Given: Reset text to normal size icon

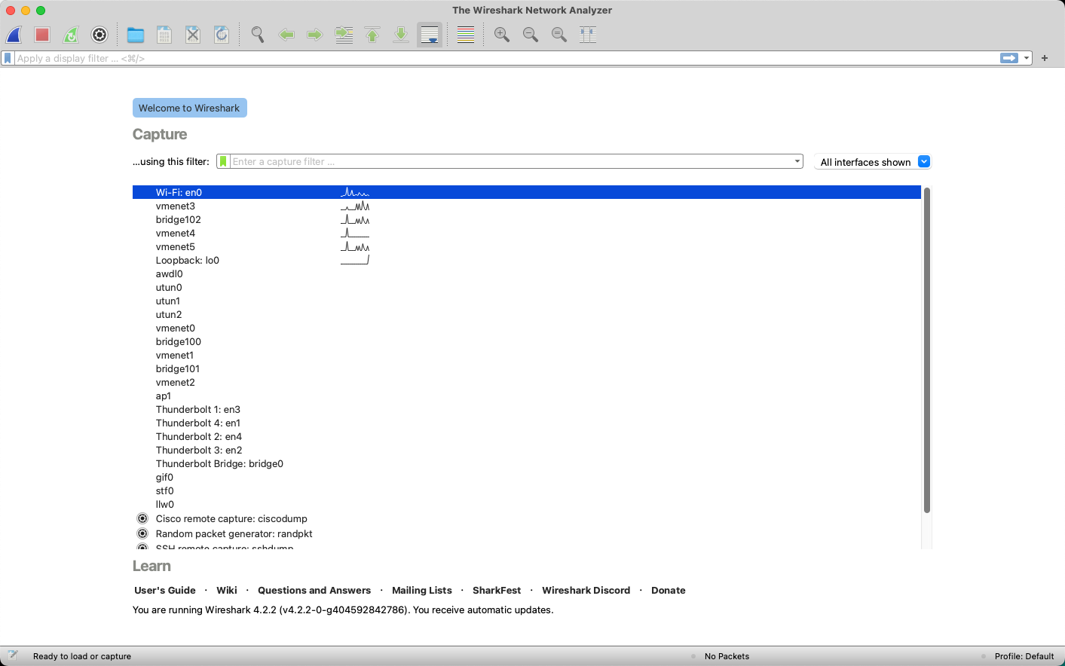Looking at the screenshot, I should click(x=559, y=35).
